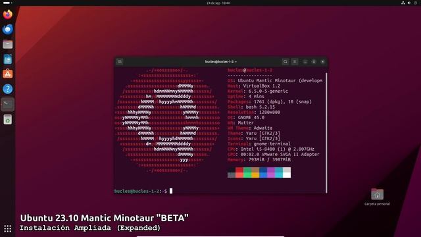The image size is (421, 237).
Task: Show Applications grid button
Action: [7, 228]
